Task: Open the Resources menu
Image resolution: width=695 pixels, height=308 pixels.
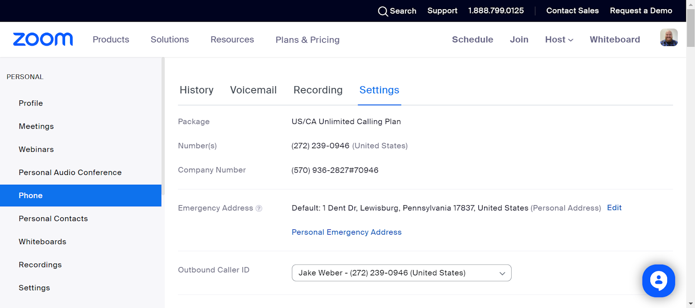Action: point(232,40)
